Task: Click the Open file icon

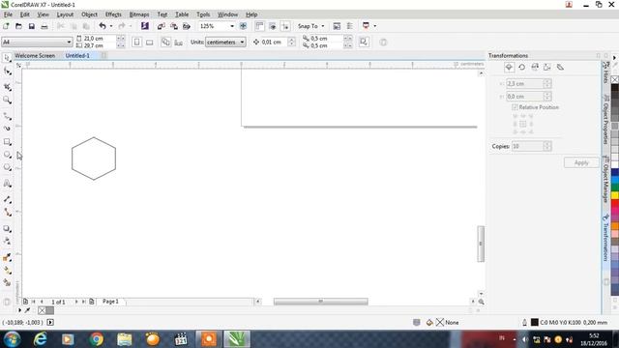Action: tap(18, 26)
